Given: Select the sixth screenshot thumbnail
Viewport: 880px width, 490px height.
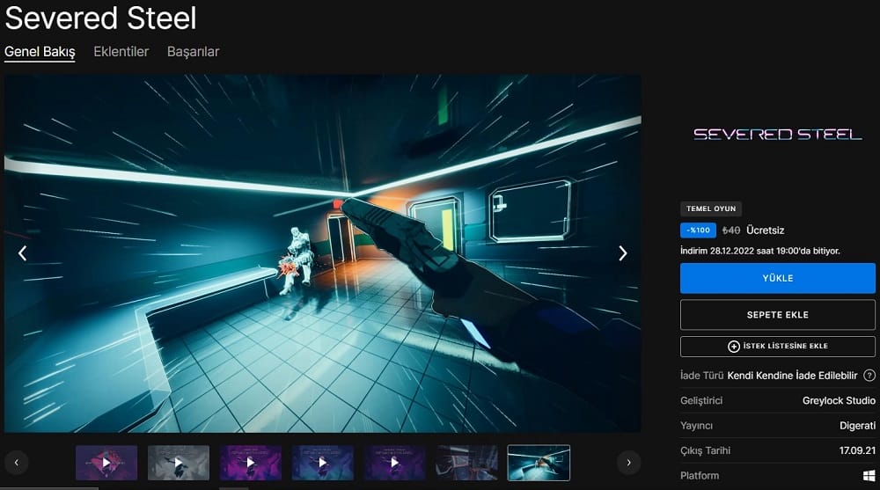Looking at the screenshot, I should [x=467, y=462].
